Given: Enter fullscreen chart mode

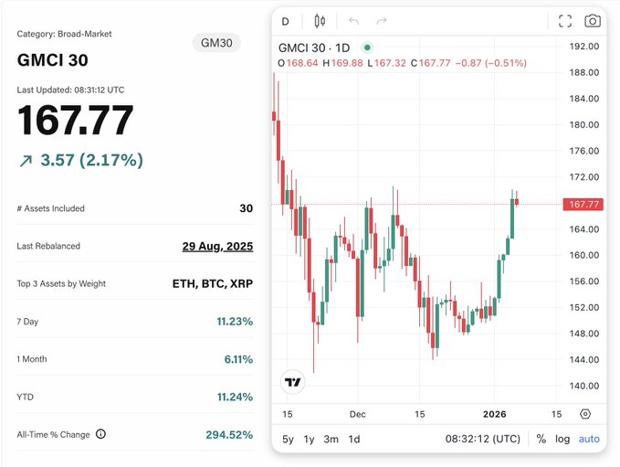Looking at the screenshot, I should 565,21.
